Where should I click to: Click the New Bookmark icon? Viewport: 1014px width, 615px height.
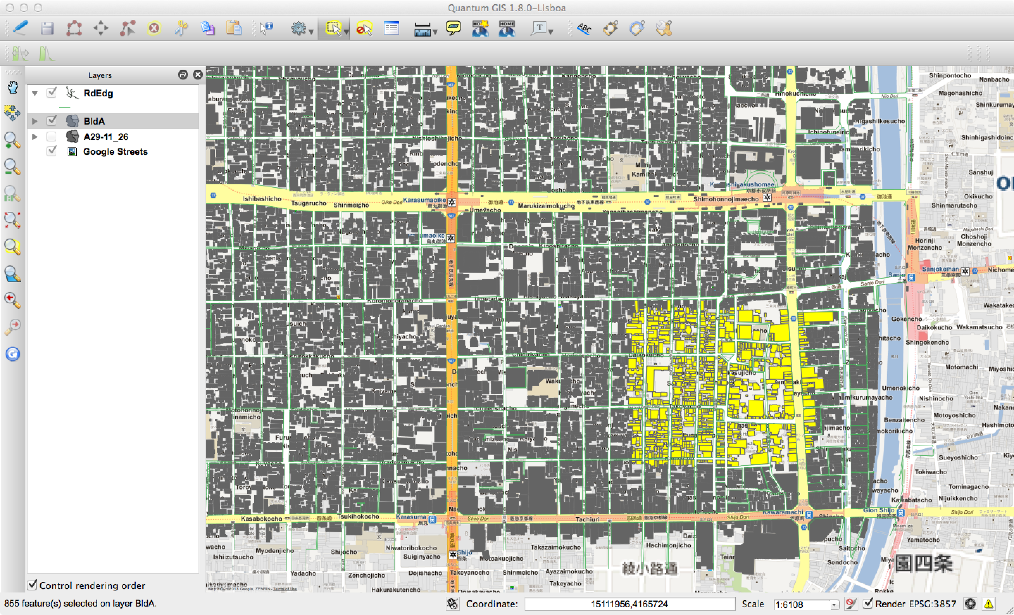pos(480,28)
